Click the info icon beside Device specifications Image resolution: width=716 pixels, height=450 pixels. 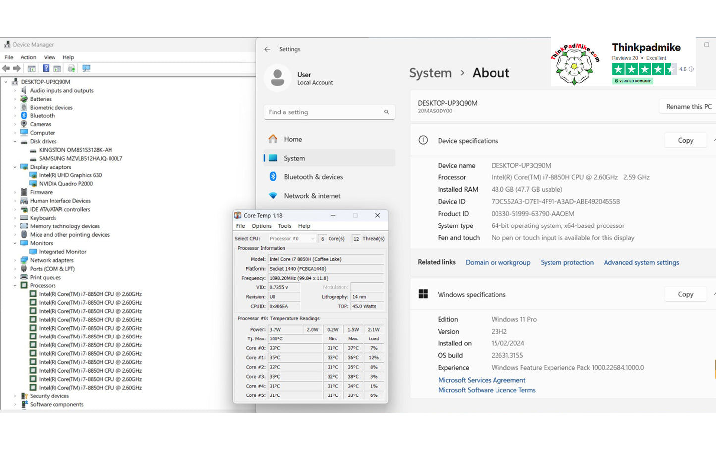tap(423, 140)
